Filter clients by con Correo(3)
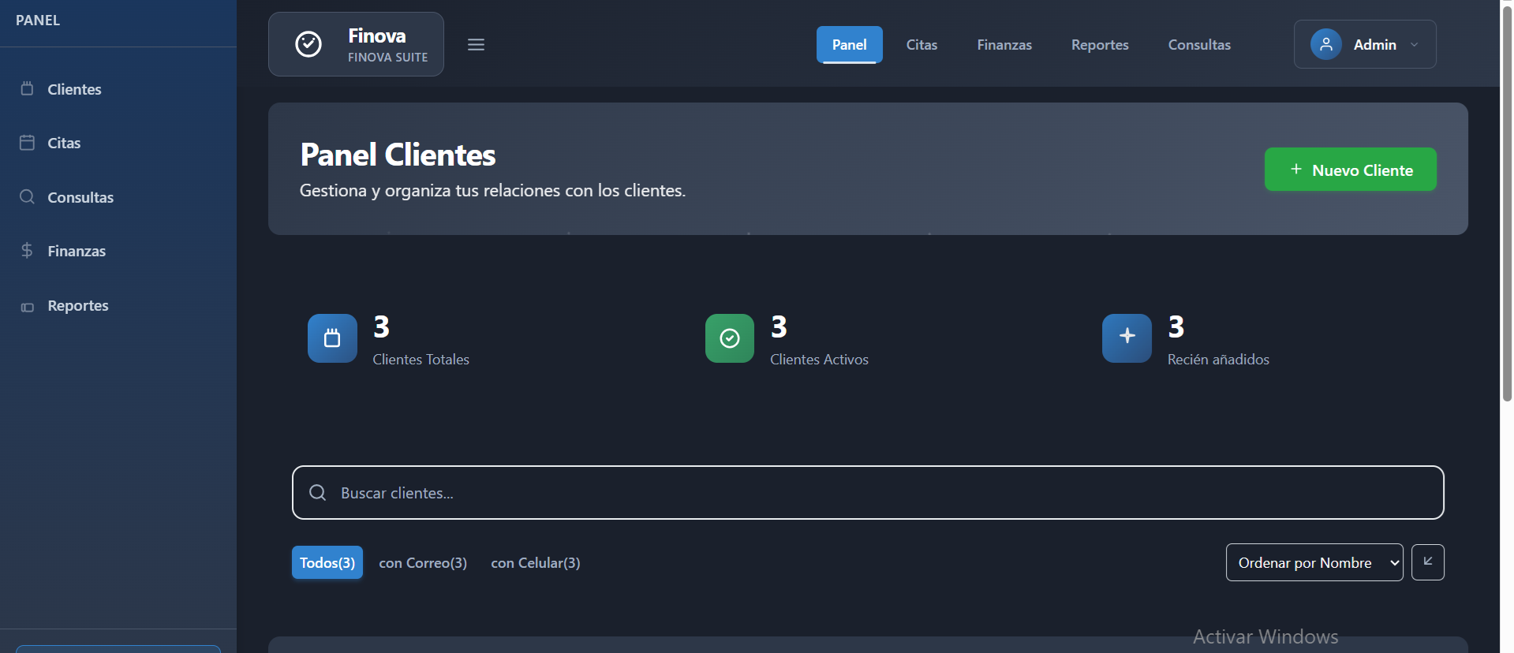 (423, 562)
